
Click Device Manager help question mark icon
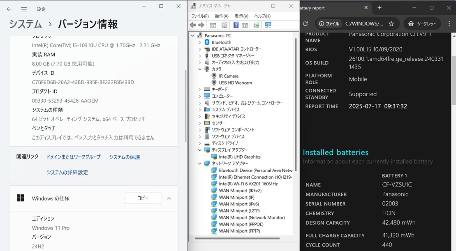(236, 25)
